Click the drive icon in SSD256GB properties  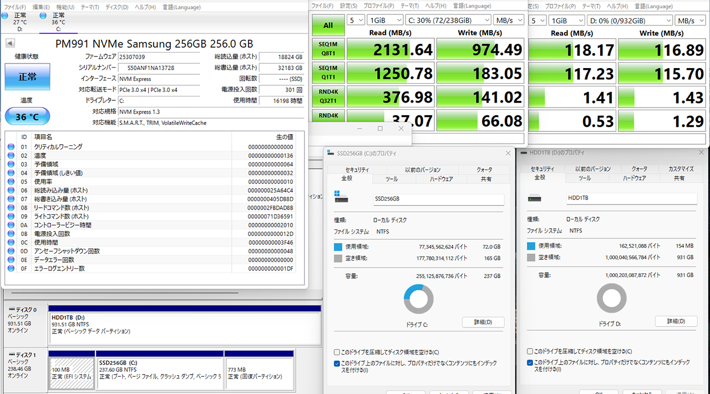pos(341,198)
